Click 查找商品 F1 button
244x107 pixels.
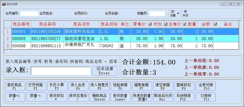(15, 86)
